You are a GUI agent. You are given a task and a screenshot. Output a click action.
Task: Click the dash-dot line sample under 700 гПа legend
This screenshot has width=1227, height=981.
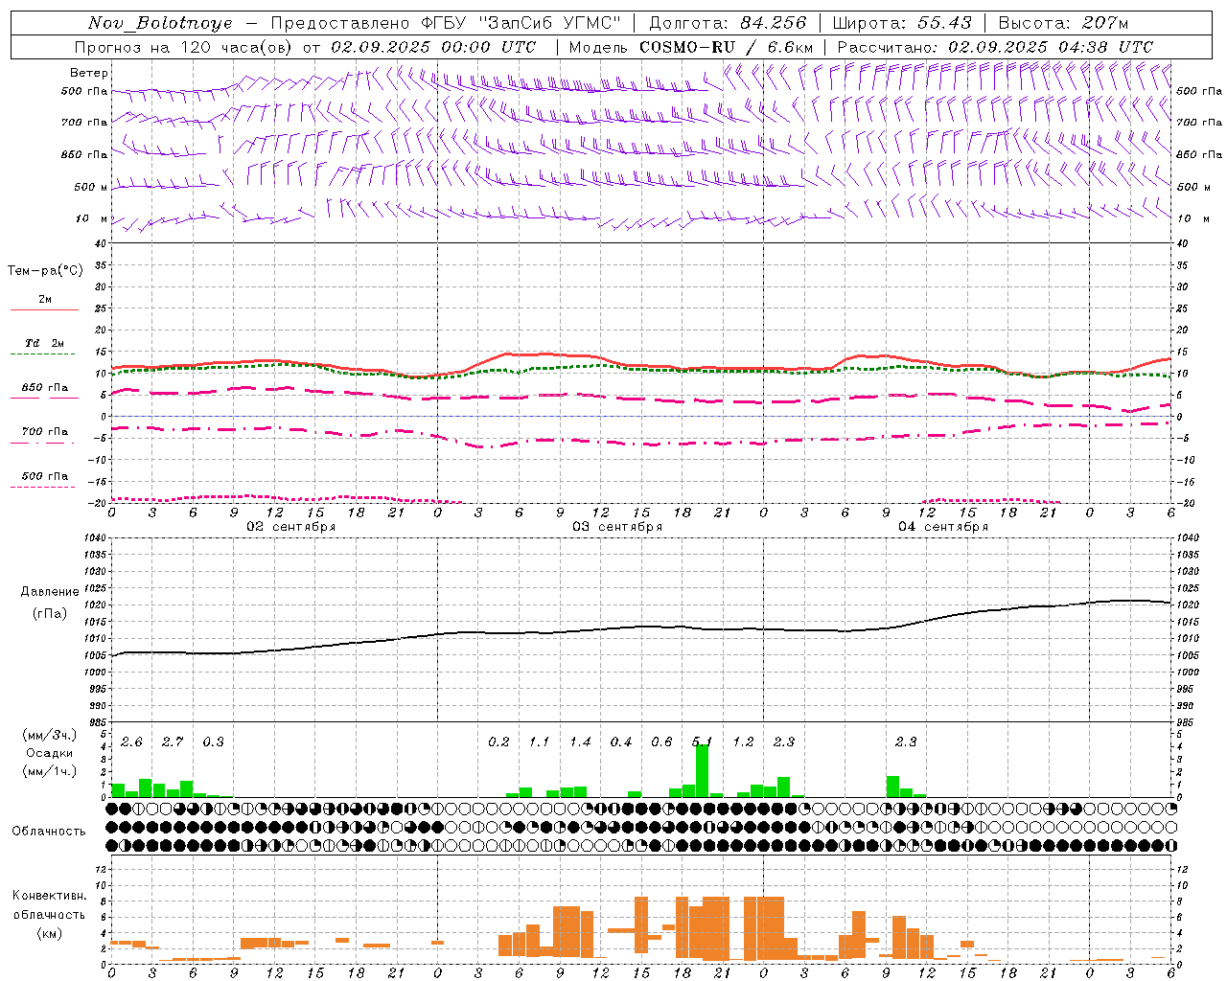44,444
